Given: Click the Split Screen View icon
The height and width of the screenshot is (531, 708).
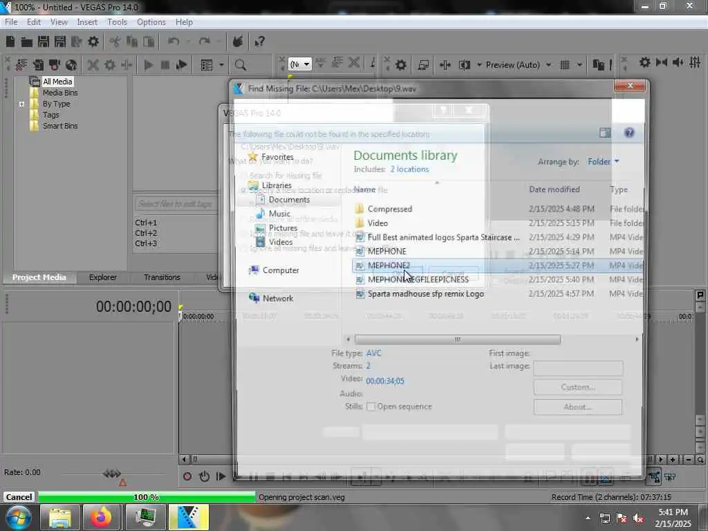Looking at the screenshot, I should [464, 65].
